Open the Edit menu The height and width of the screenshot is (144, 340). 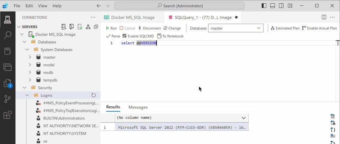point(29,6)
